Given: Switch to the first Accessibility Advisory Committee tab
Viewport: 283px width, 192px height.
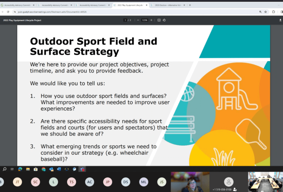Looking at the screenshot, I should click(x=18, y=5).
